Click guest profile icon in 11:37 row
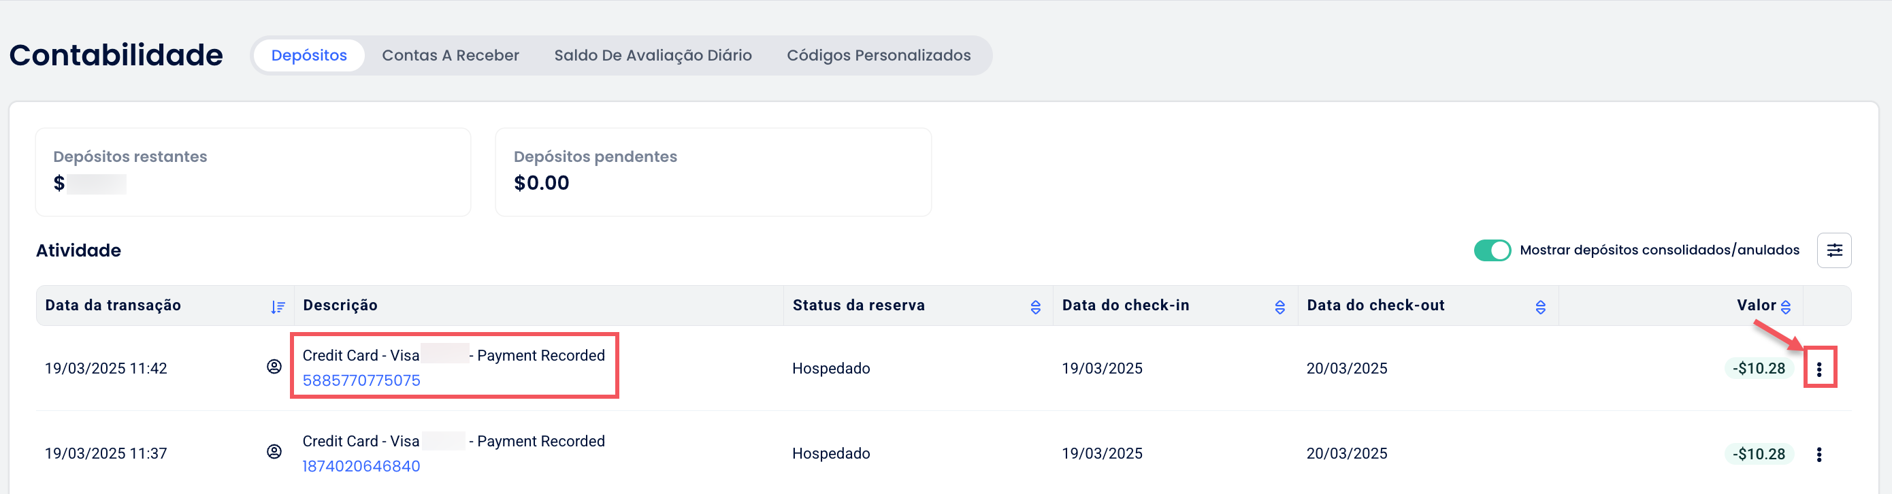Screen dimensions: 1892x494 (x=274, y=451)
